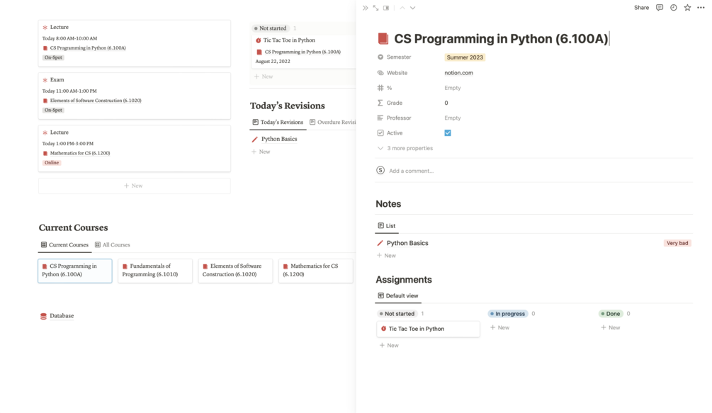Go to the previous page arrow
The image size is (712, 413).
pos(402,8)
